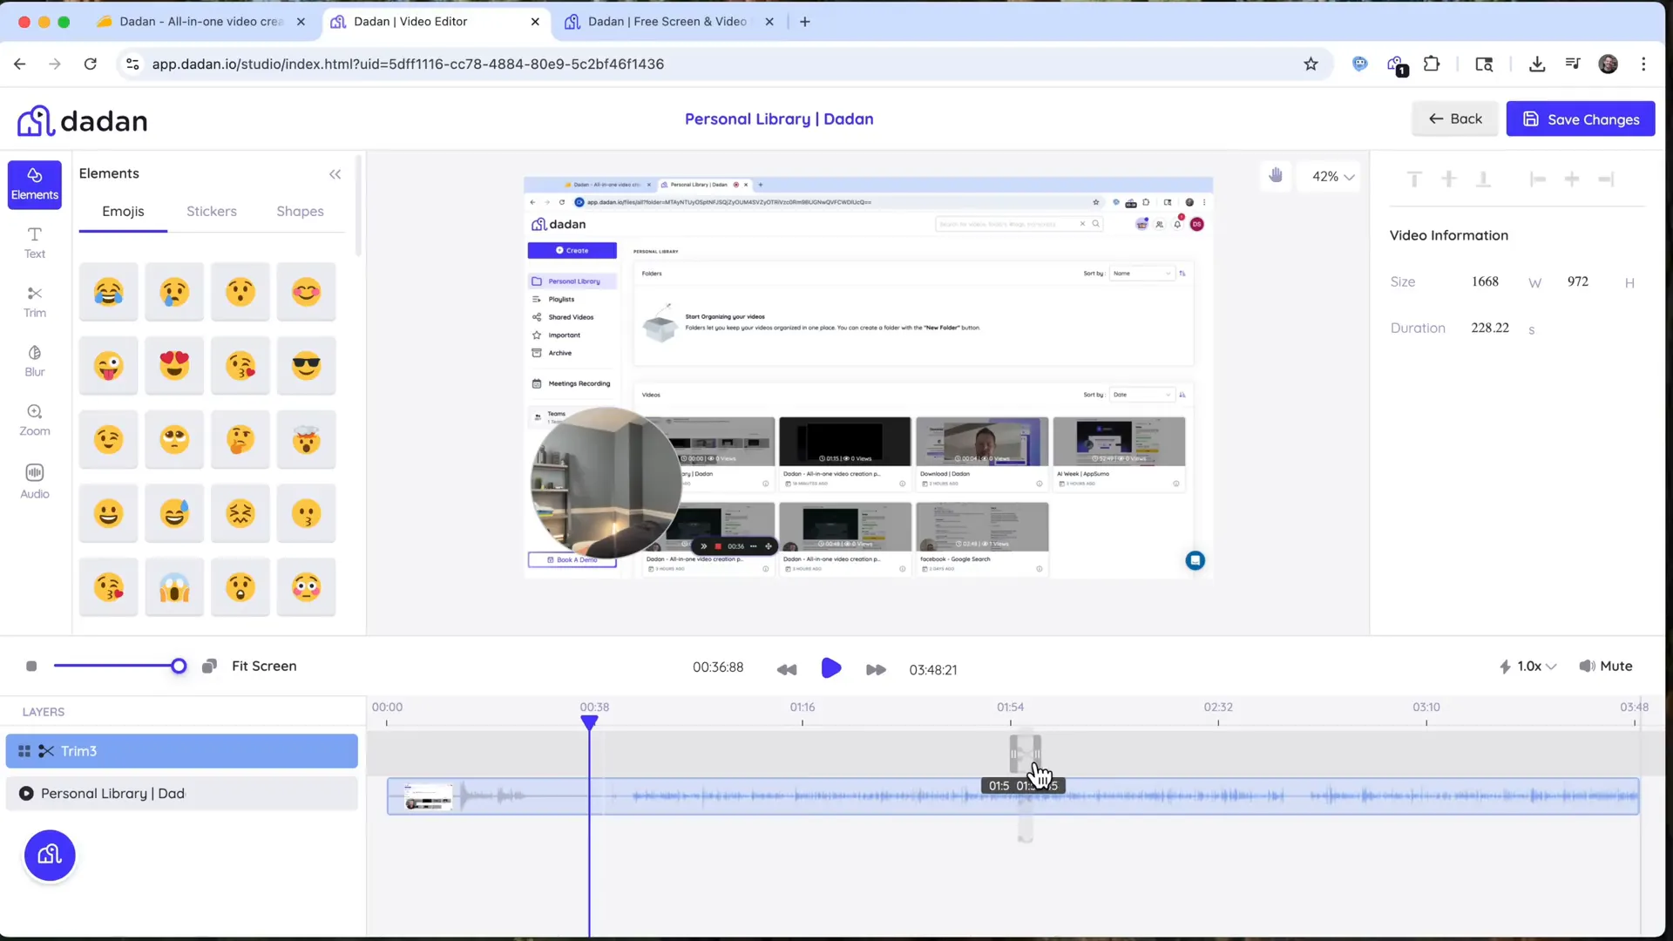Viewport: 1673px width, 941px height.
Task: Select the Trim3 layer
Action: [182, 751]
